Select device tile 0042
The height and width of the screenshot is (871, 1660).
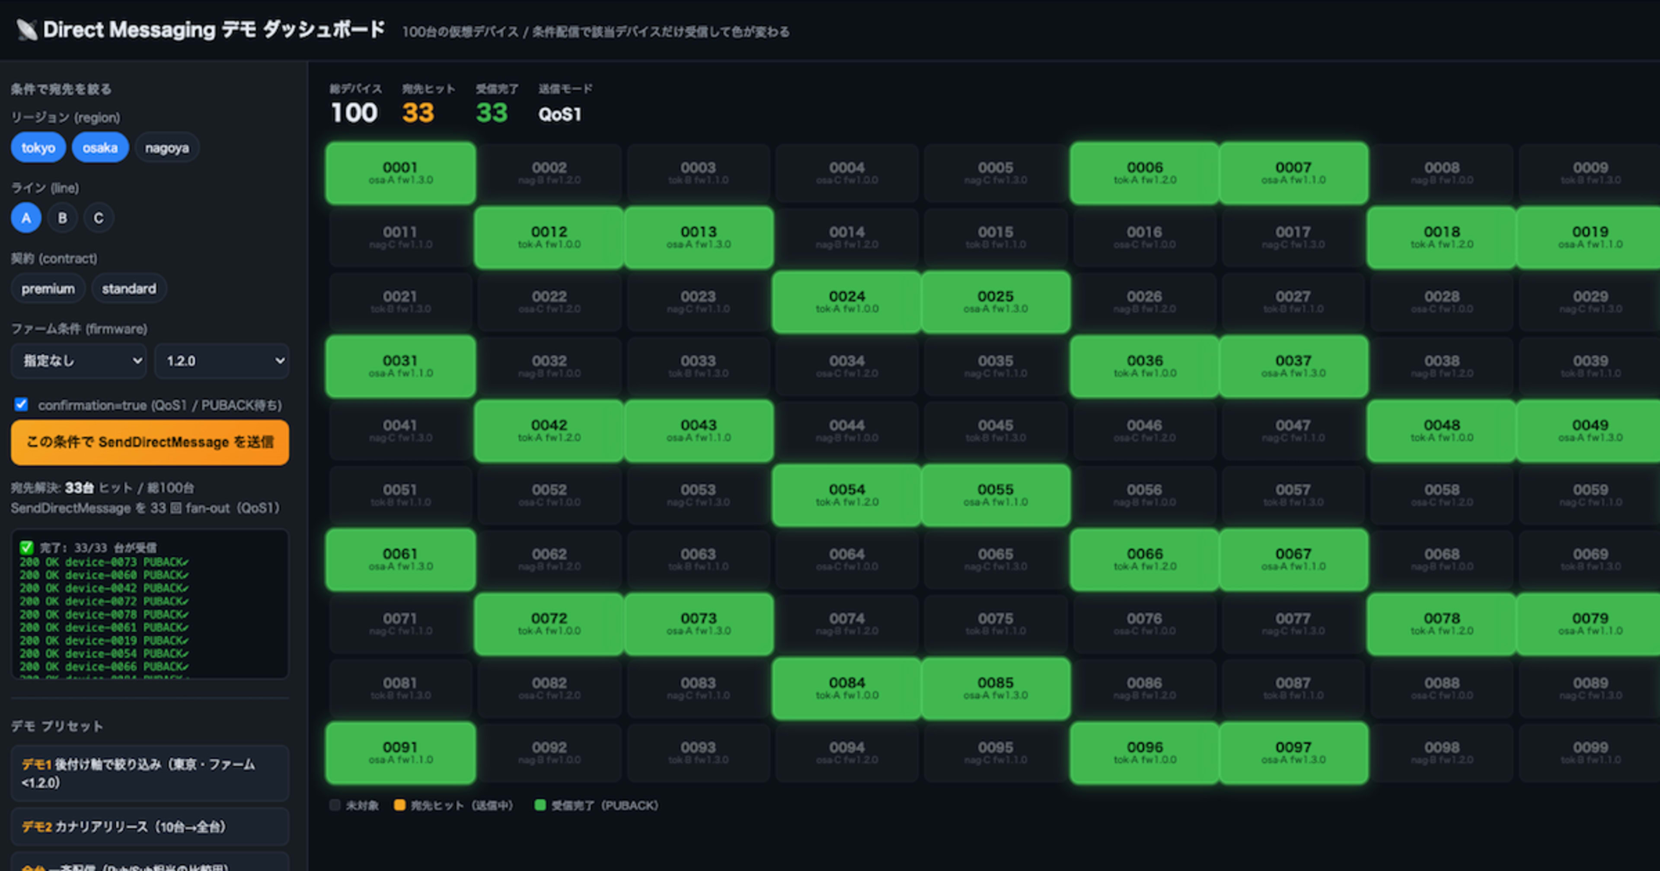pos(549,431)
